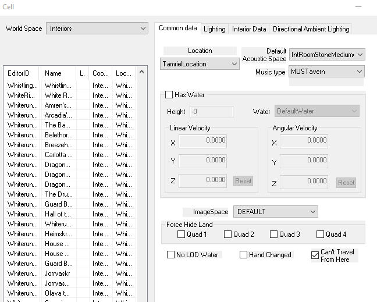Enable the Has Water checkbox
This screenshot has height=302, width=377.
pyautogui.click(x=169, y=94)
